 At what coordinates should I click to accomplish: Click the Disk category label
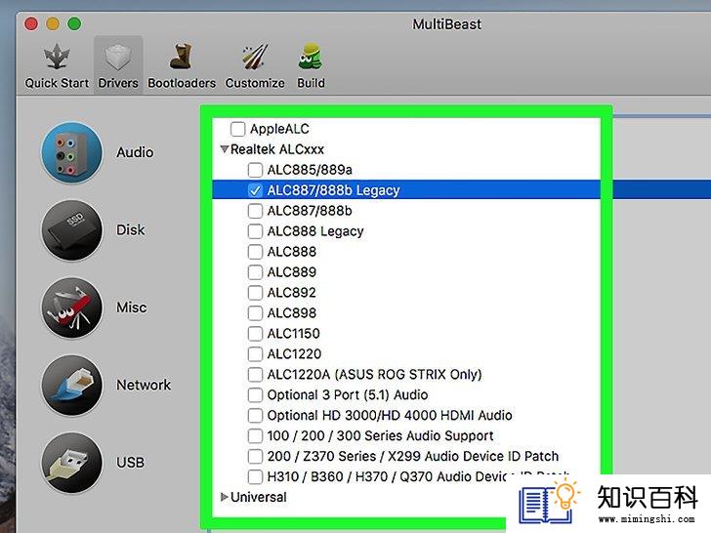click(131, 229)
